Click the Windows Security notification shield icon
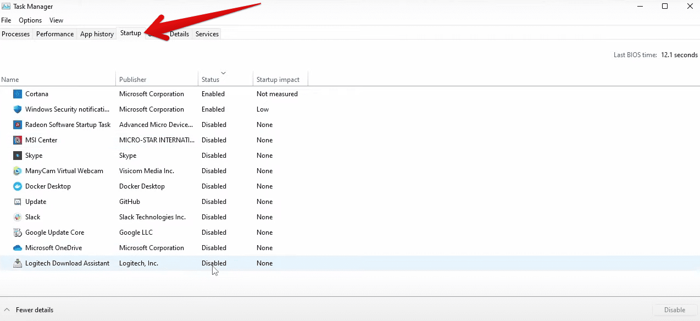The width and height of the screenshot is (700, 321). [17, 109]
